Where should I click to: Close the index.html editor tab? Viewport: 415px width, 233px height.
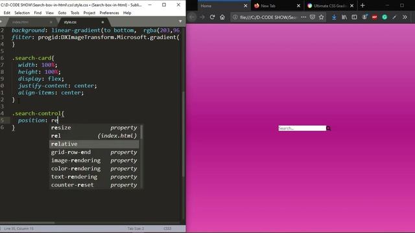click(x=51, y=22)
